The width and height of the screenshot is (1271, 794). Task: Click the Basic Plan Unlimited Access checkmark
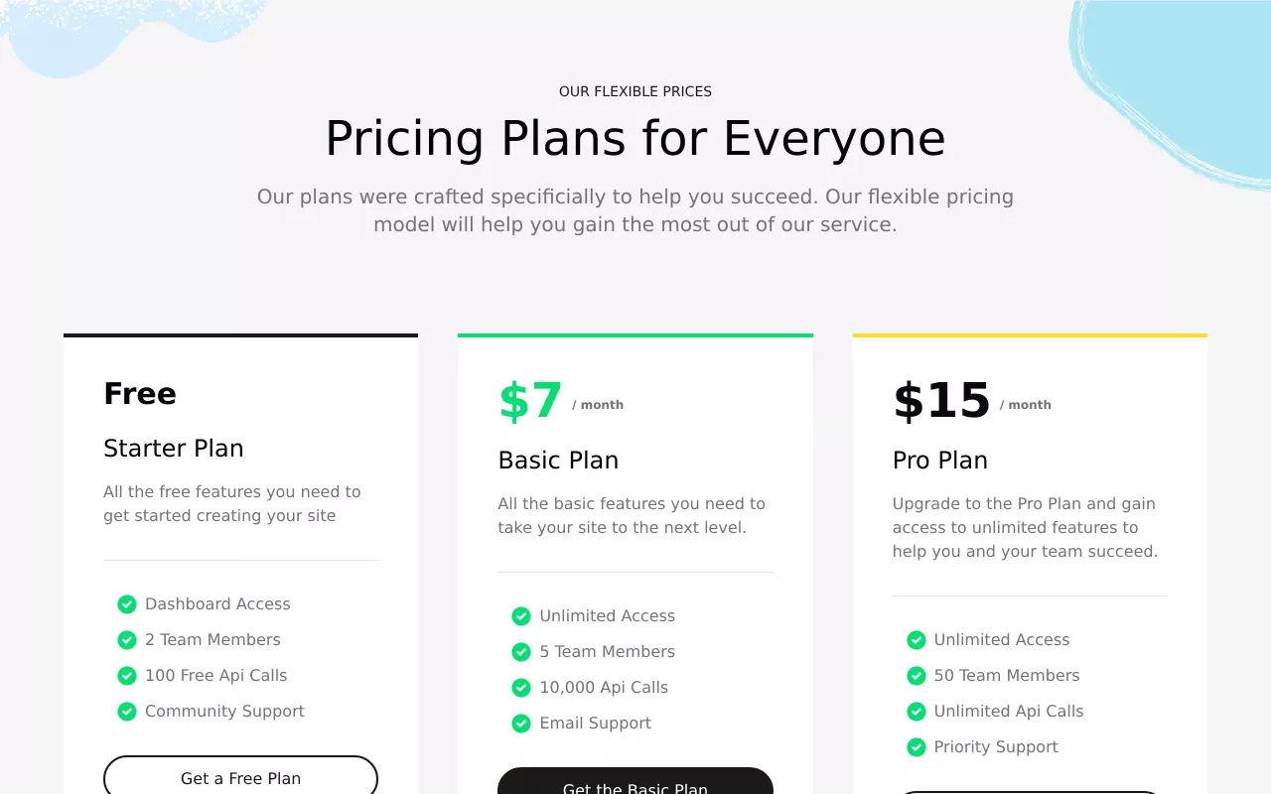tap(521, 616)
